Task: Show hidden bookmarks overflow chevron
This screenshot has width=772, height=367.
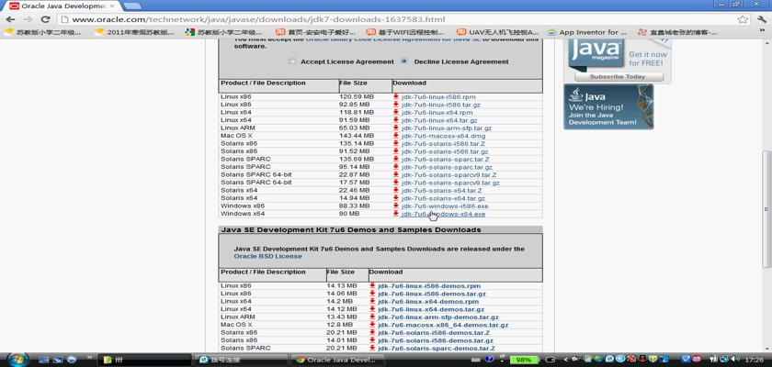Action: click(x=763, y=32)
